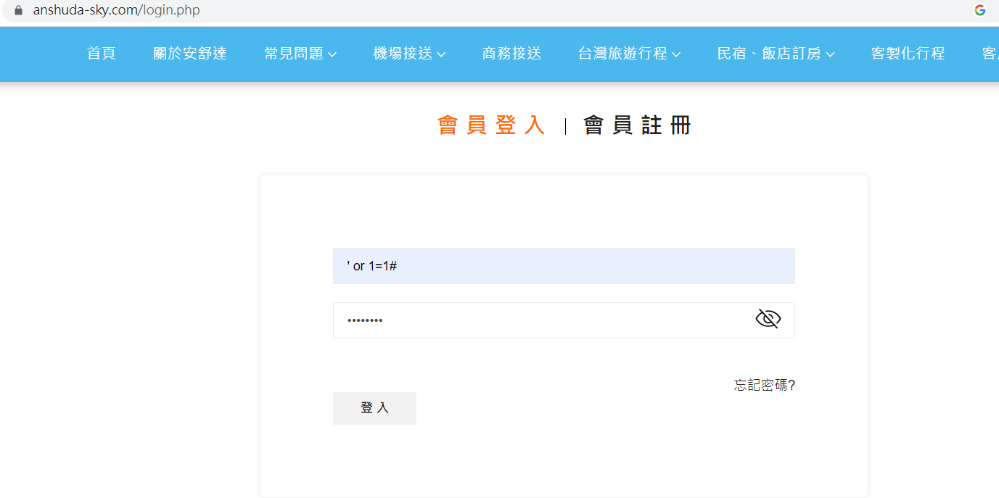Expand the 常見問題 dropdown menu

300,54
